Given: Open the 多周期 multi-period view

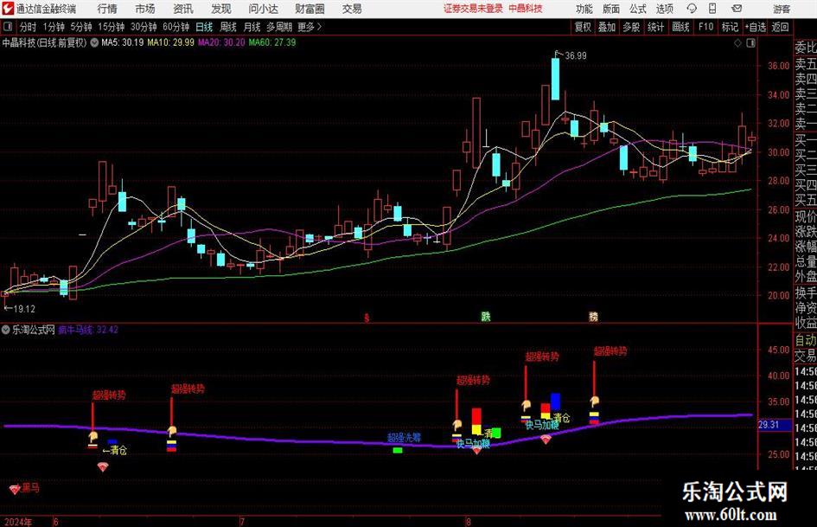Looking at the screenshot, I should (279, 27).
